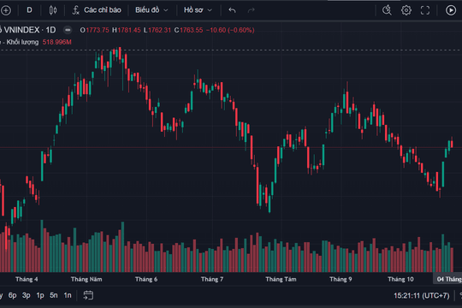Click Tháng 7 on time axis

[x=212, y=279]
